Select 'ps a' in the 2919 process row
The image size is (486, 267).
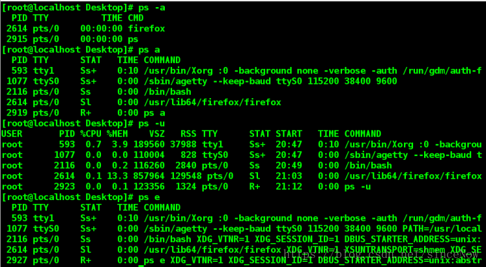pos(154,113)
